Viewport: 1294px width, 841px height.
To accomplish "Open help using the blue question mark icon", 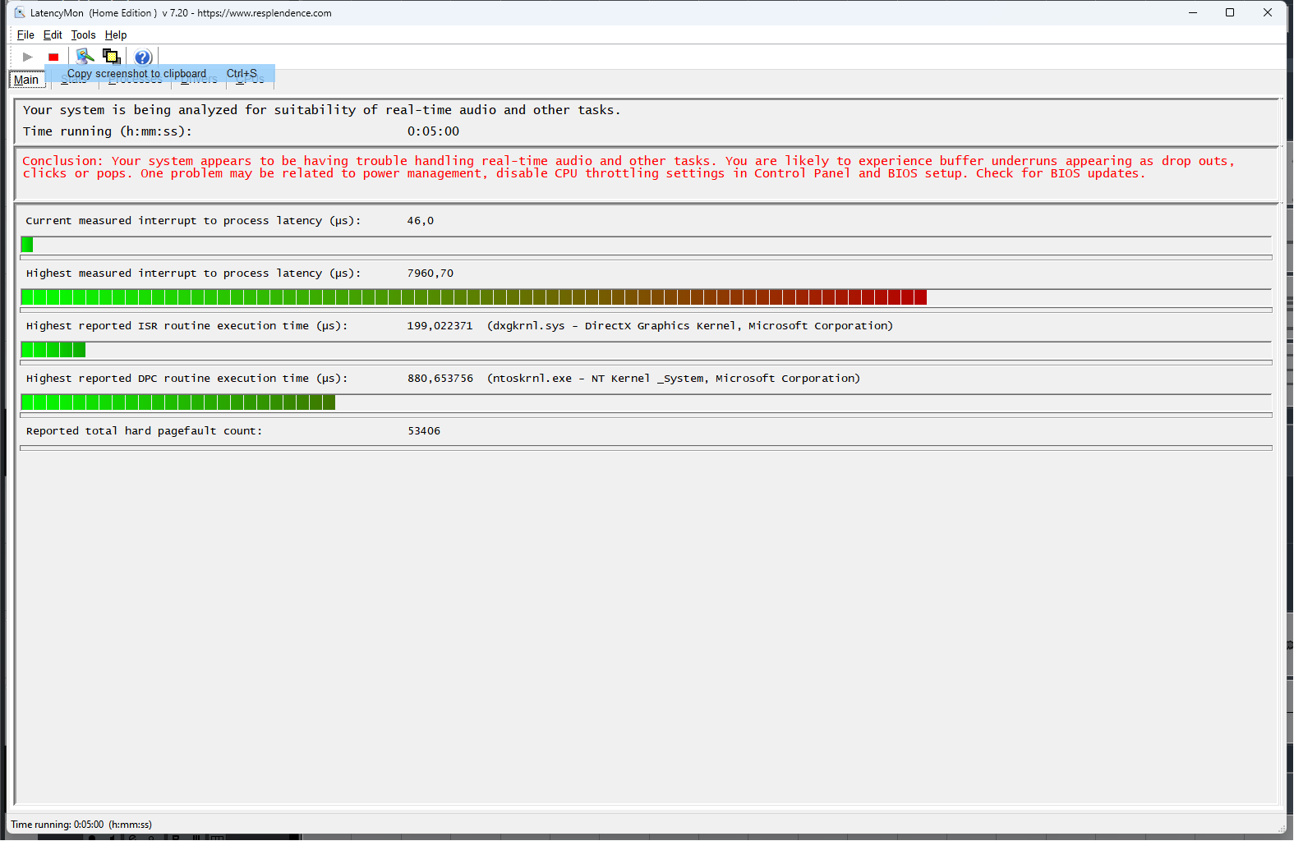I will click(x=143, y=57).
